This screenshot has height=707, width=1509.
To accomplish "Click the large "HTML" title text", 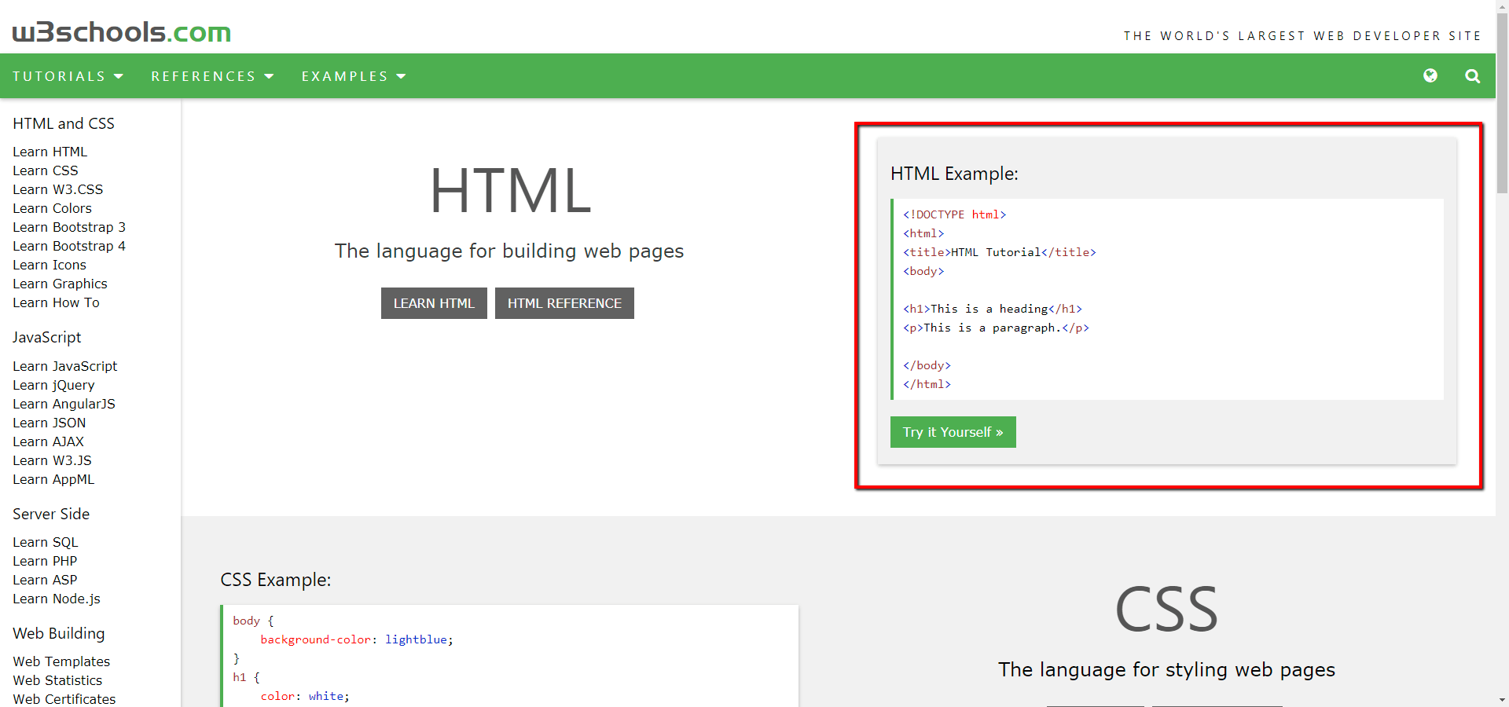I will [x=510, y=191].
